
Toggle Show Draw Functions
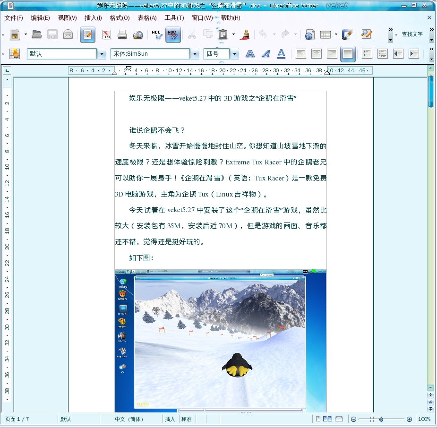click(x=347, y=34)
